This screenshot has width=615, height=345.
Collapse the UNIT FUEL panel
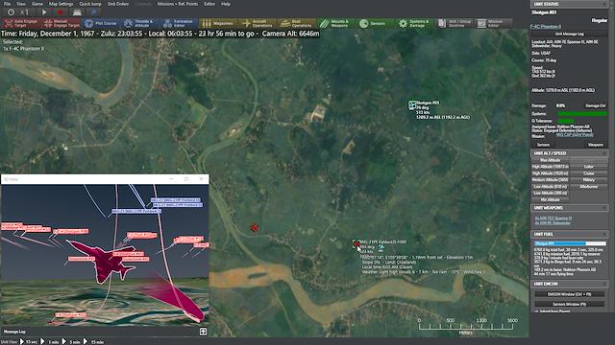tap(604, 234)
